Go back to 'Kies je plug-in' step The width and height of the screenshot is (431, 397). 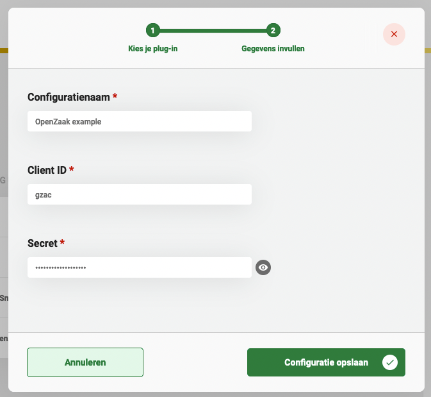point(152,49)
